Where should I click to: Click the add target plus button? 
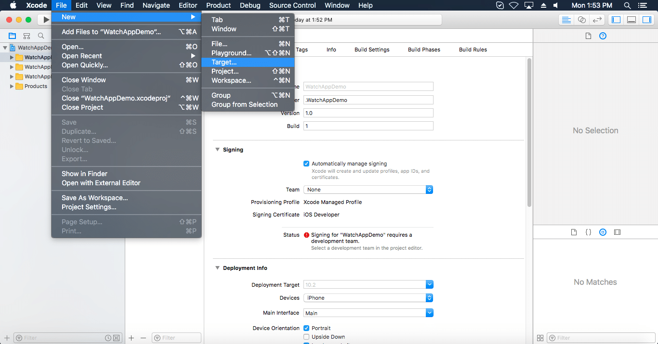tap(132, 338)
